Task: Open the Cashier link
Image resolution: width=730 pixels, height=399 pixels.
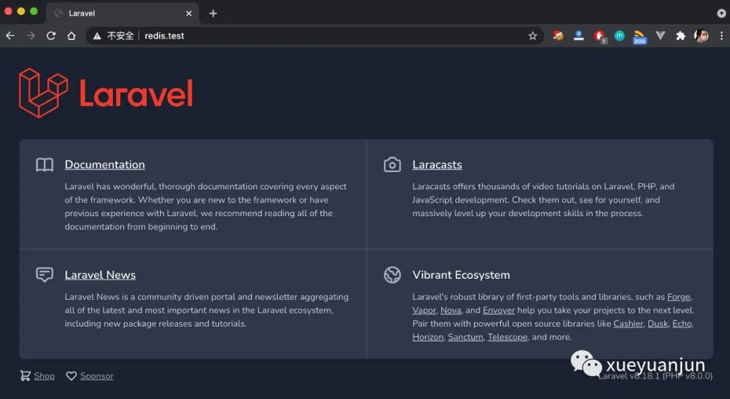Action: coord(628,323)
